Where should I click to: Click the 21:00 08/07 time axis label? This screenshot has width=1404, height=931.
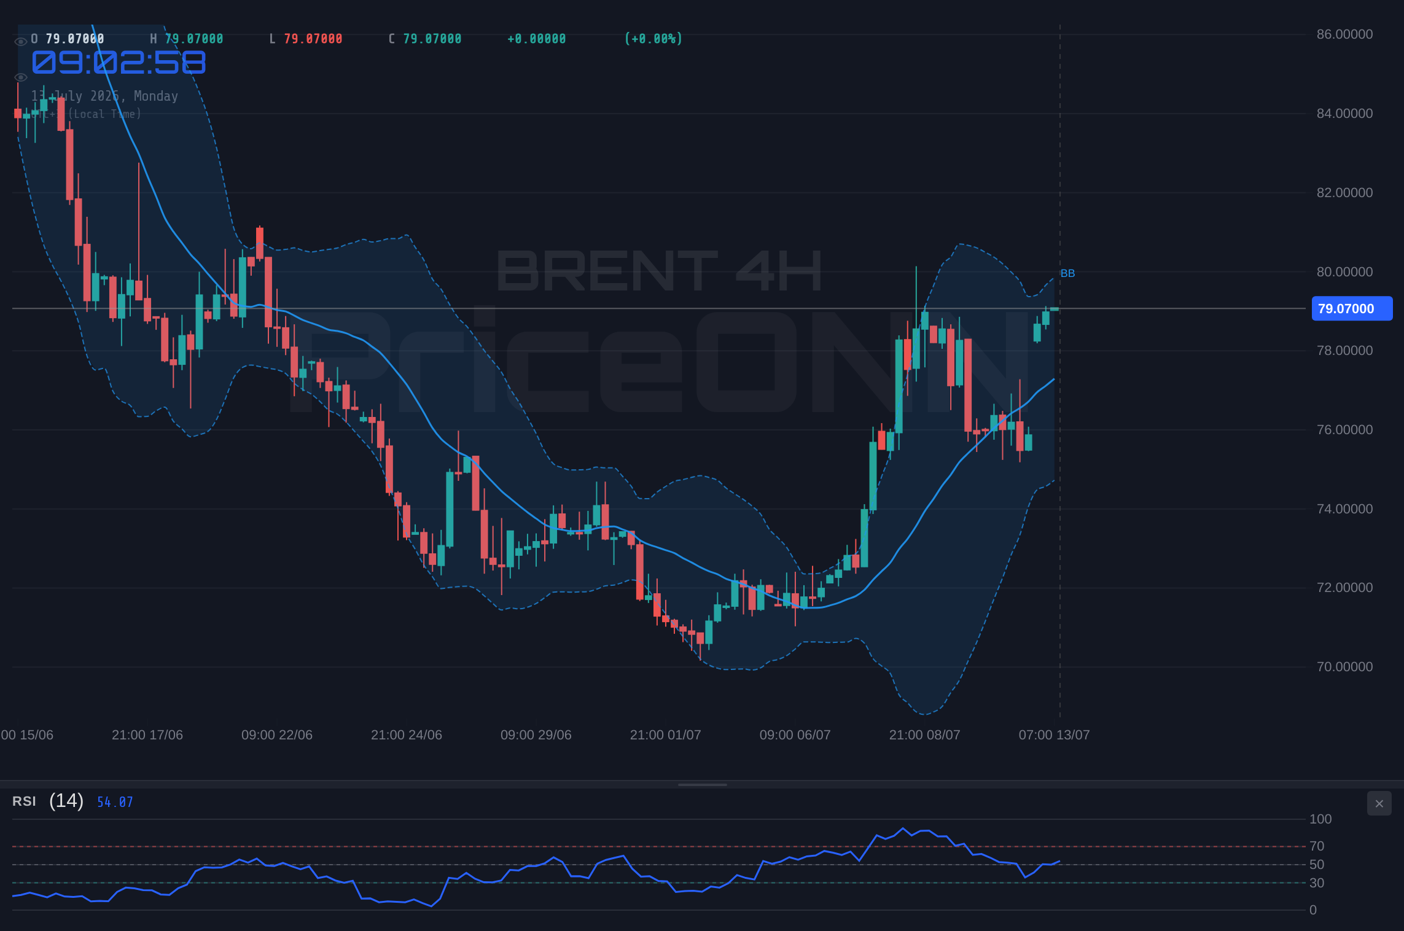[x=925, y=735]
